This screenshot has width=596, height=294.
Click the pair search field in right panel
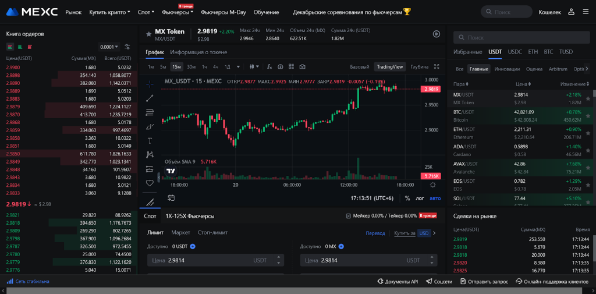coord(521,38)
